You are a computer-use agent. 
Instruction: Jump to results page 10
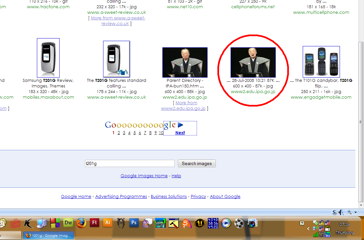[161, 133]
